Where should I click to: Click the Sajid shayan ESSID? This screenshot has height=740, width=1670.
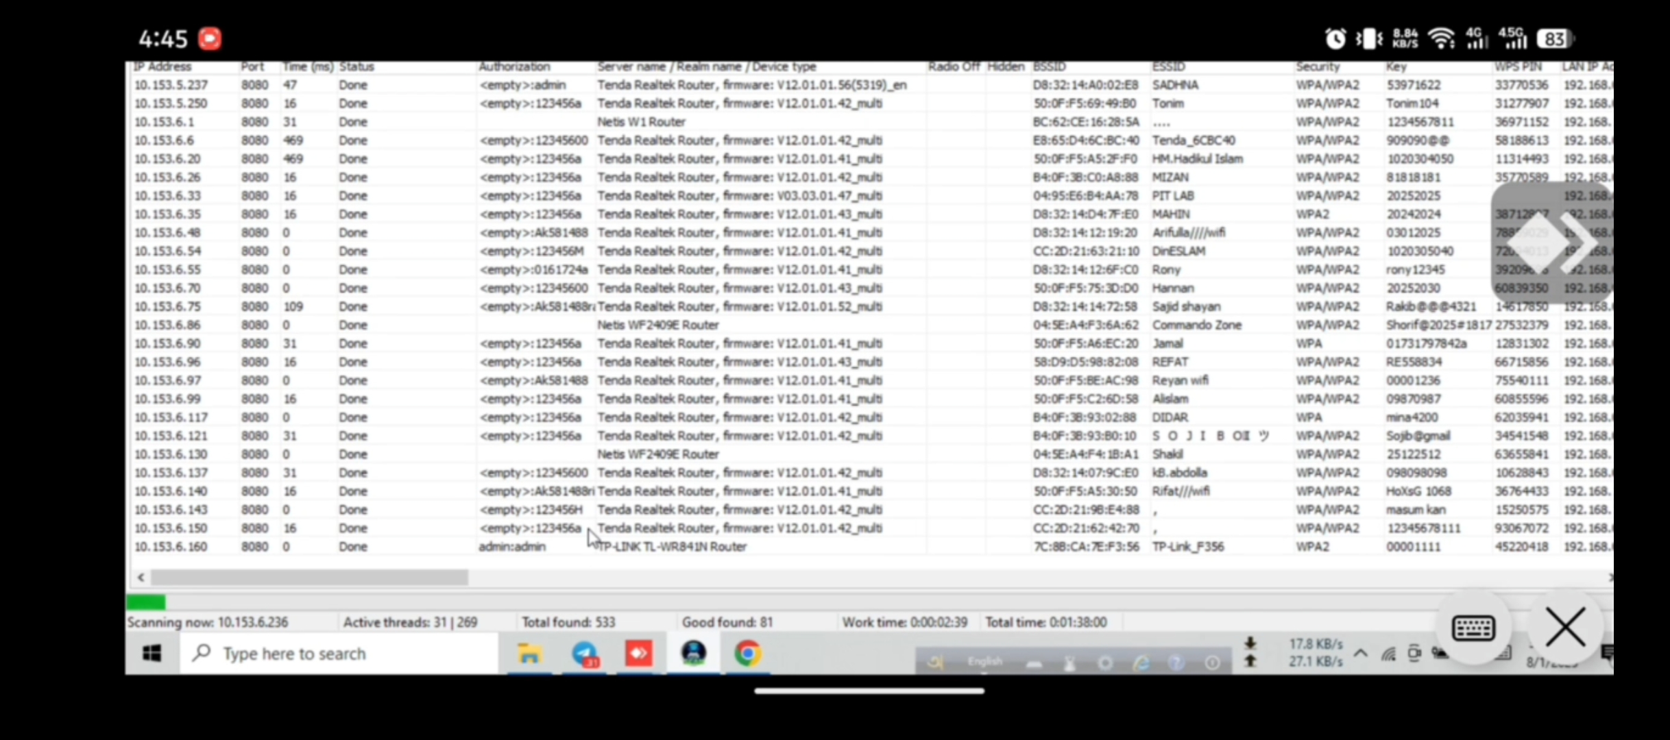tap(1186, 307)
